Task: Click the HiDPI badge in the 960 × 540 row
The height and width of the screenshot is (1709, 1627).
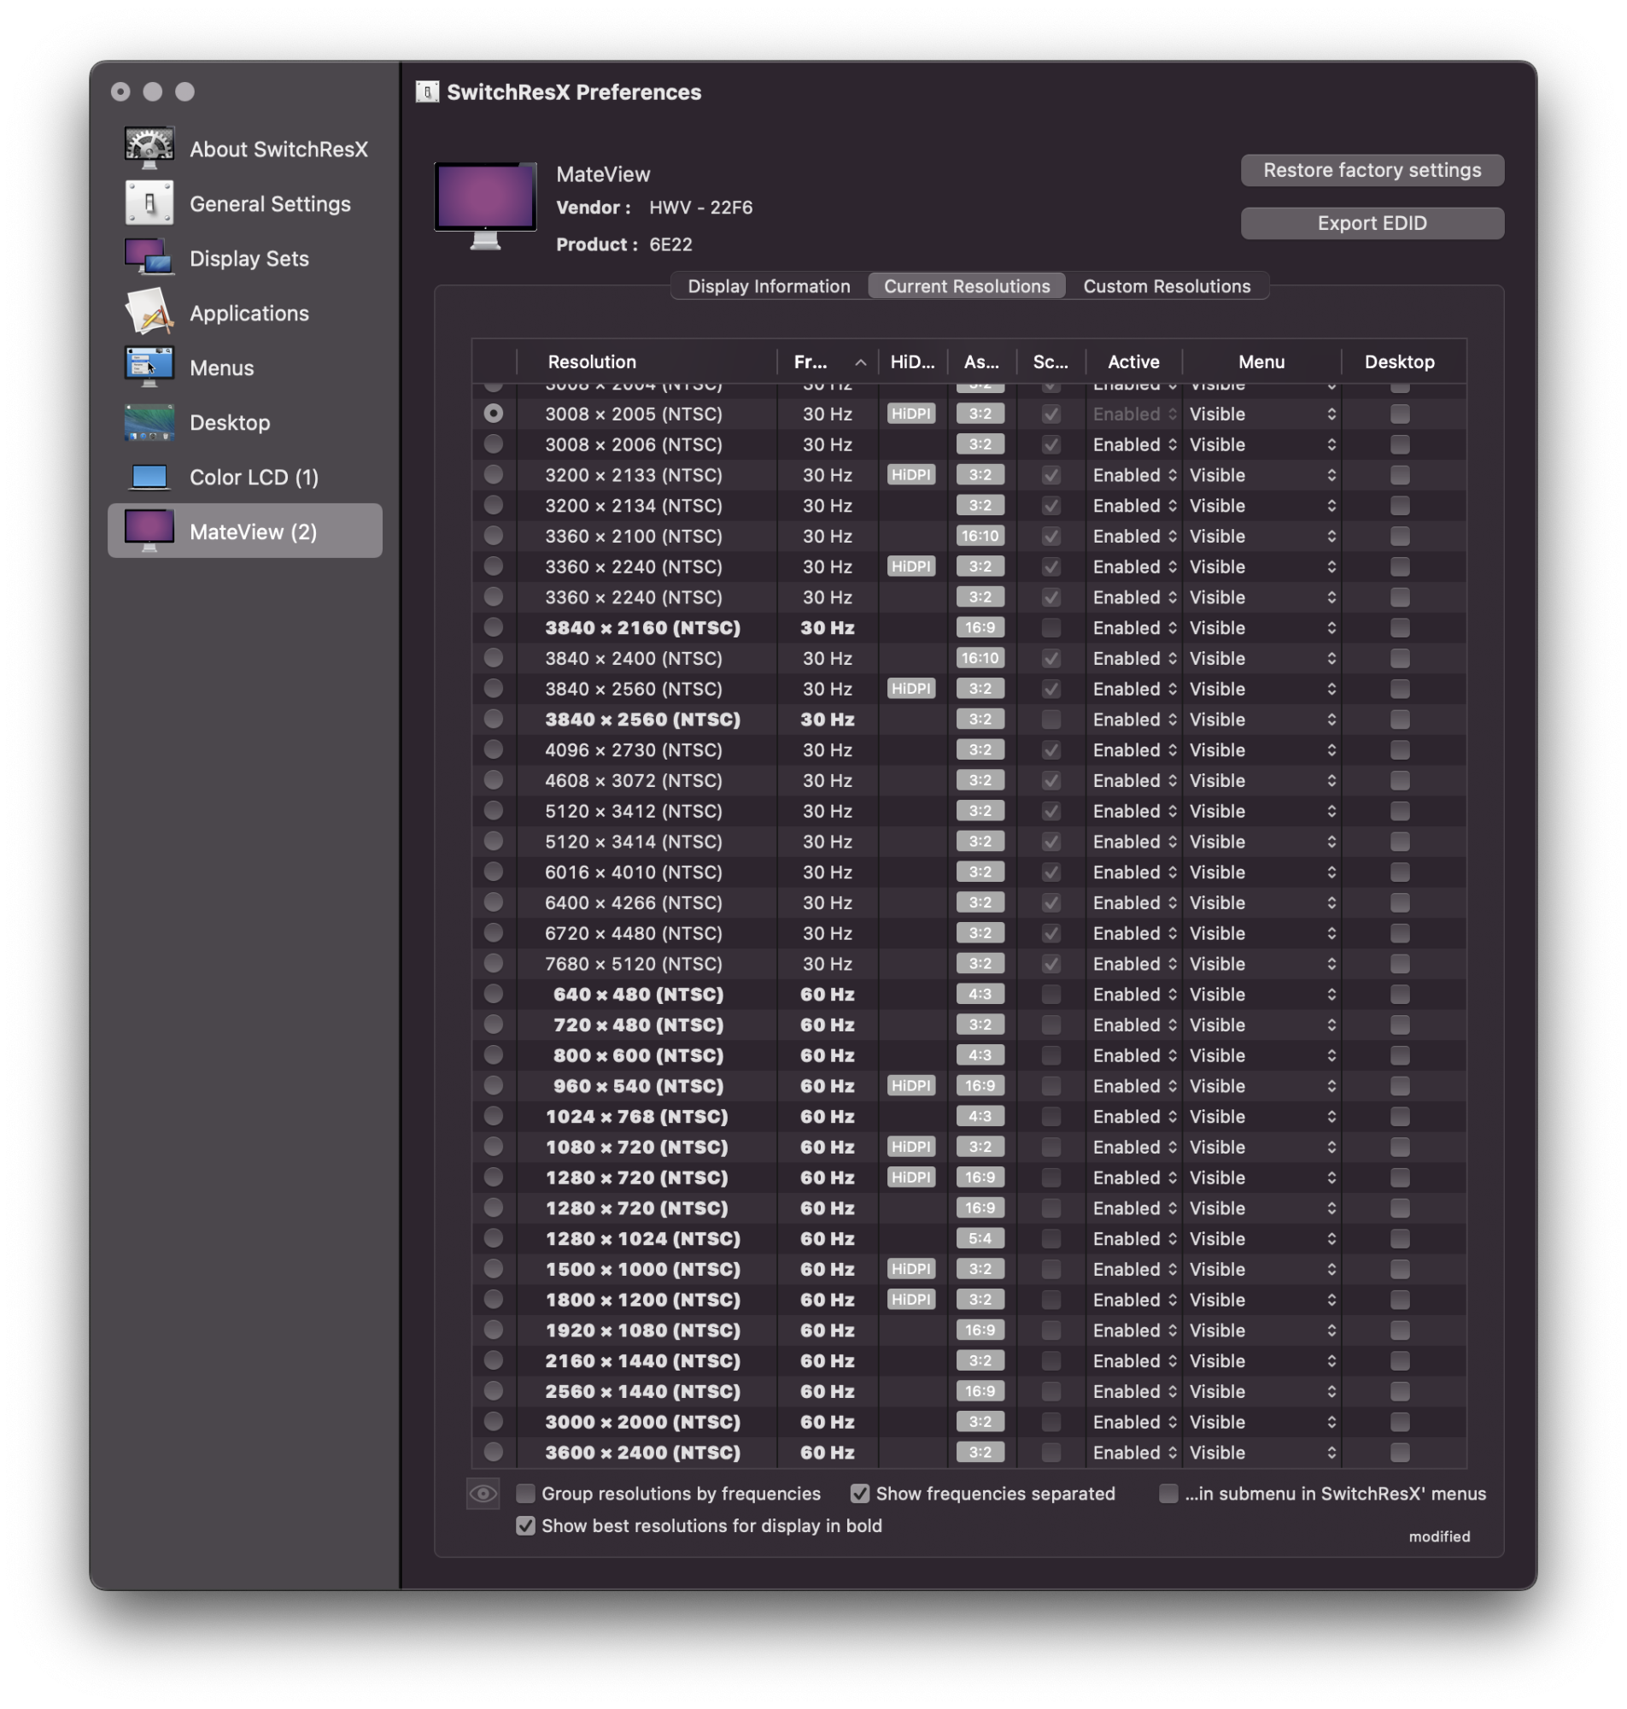Action: point(910,1085)
